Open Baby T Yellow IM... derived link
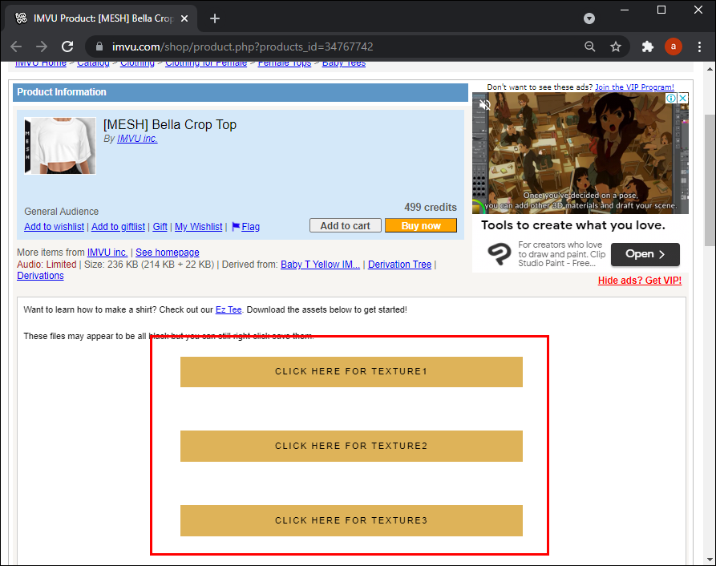This screenshot has height=566, width=716. (x=320, y=265)
